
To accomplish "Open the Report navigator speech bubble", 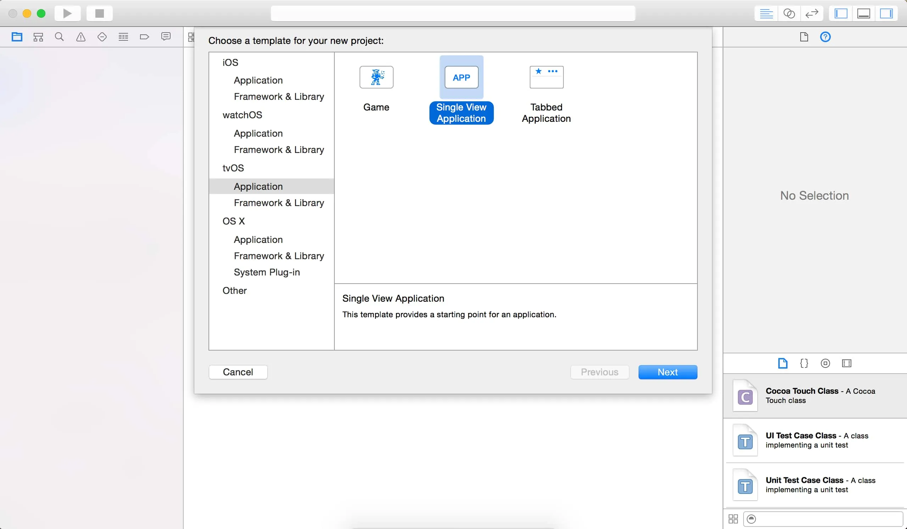I will pyautogui.click(x=166, y=36).
